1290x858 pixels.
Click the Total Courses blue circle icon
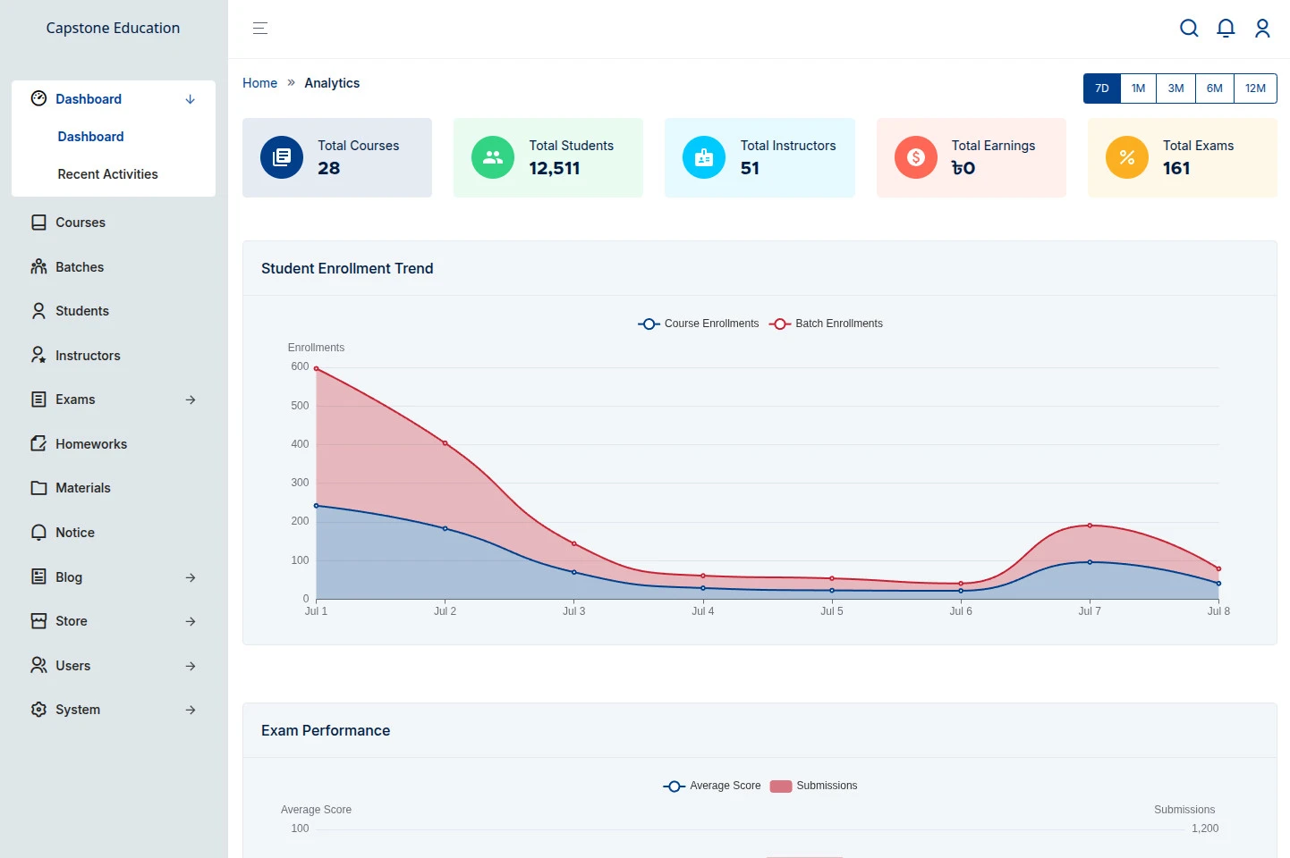pyautogui.click(x=282, y=157)
